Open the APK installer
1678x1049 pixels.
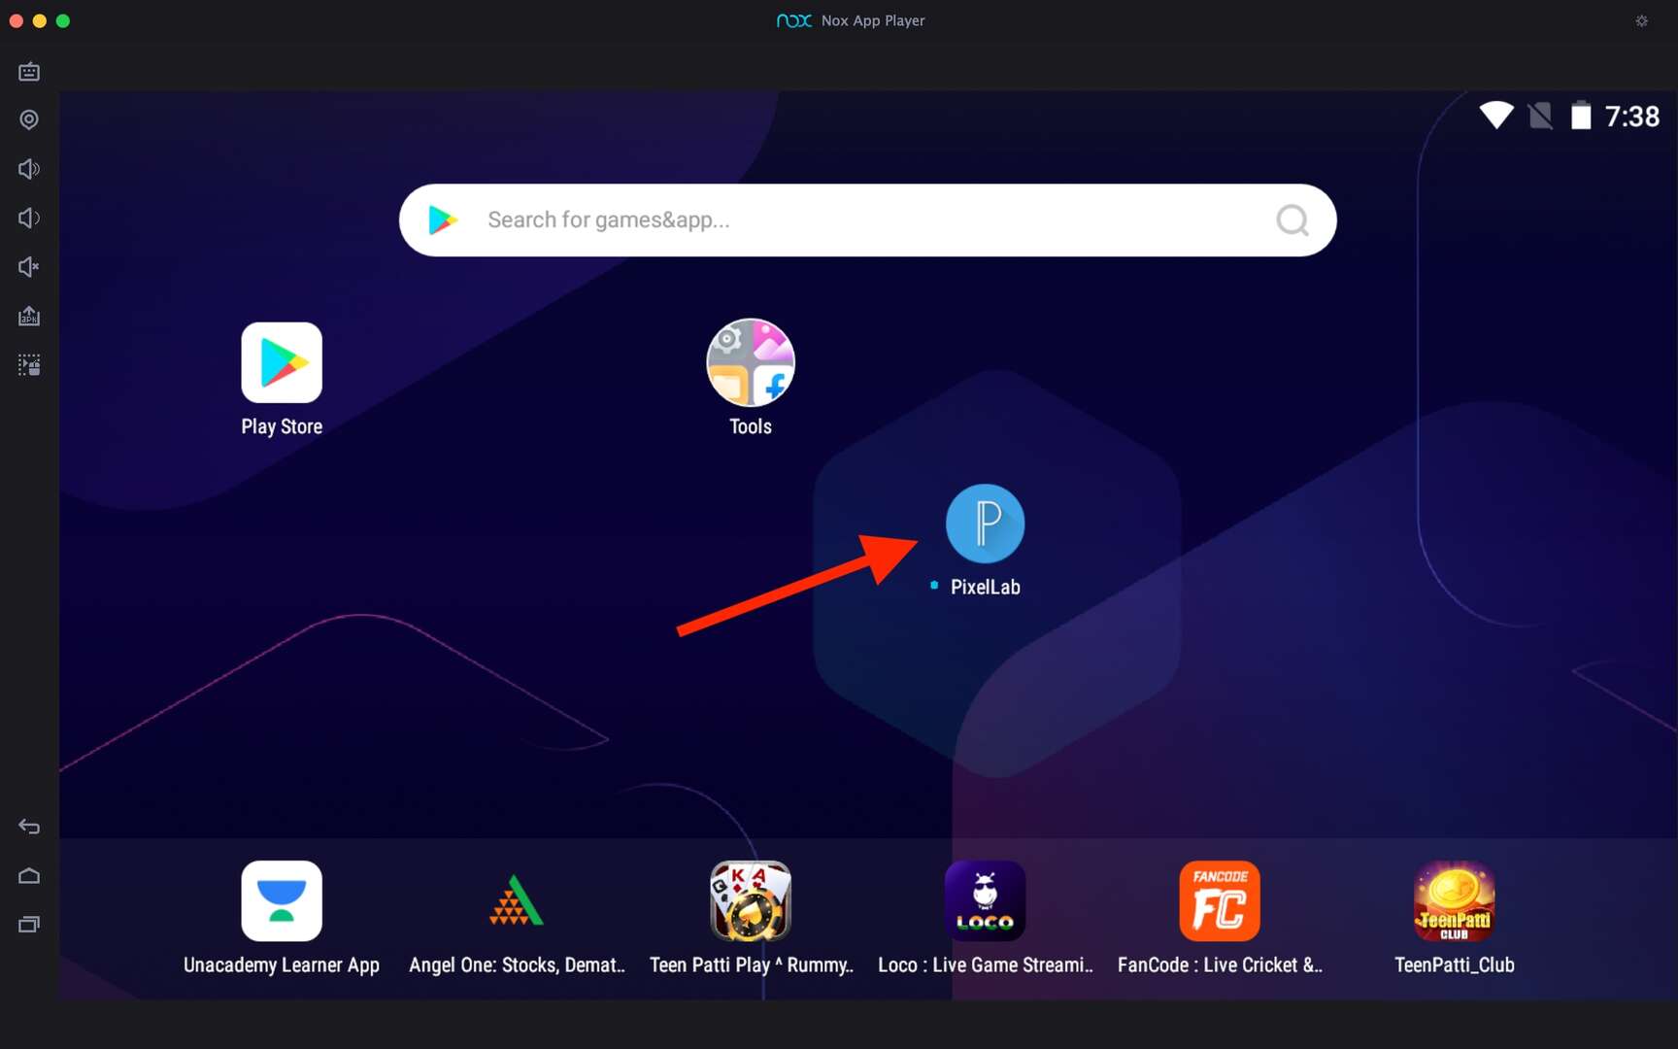28,316
